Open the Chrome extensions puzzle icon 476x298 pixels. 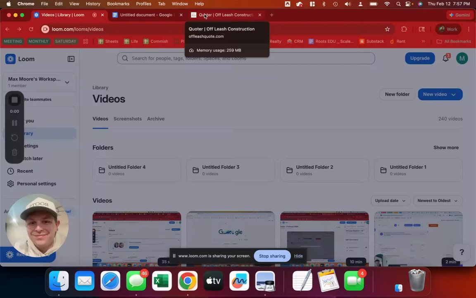coord(404,29)
